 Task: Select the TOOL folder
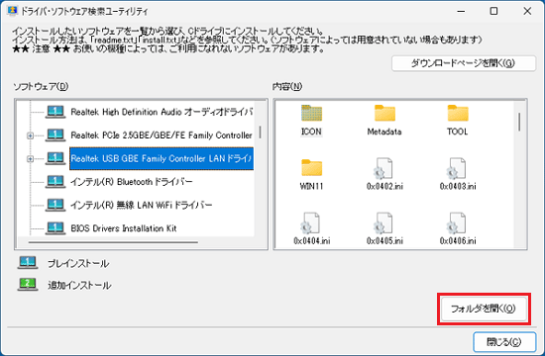458,113
